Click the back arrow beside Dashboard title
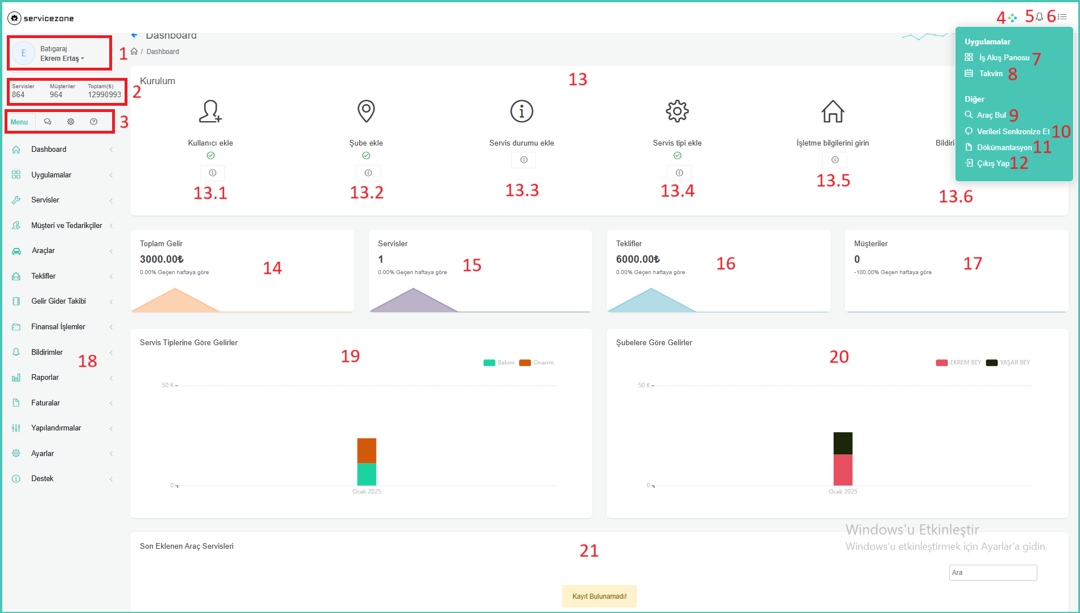Image resolution: width=1080 pixels, height=613 pixels. [134, 35]
